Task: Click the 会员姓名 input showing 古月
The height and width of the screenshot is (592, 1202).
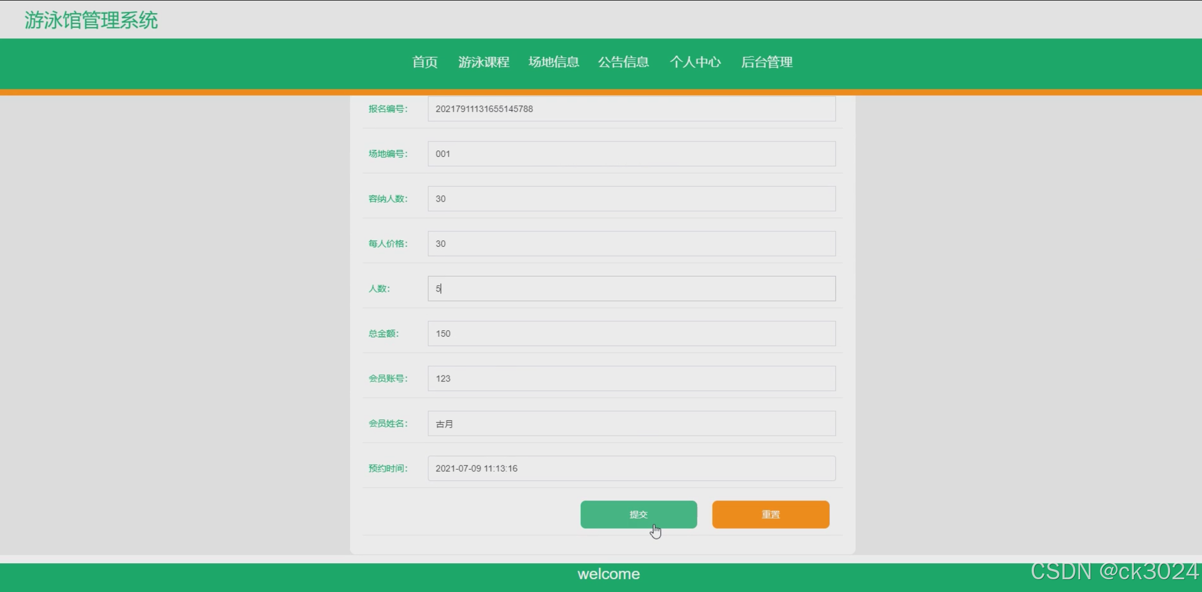Action: click(631, 423)
